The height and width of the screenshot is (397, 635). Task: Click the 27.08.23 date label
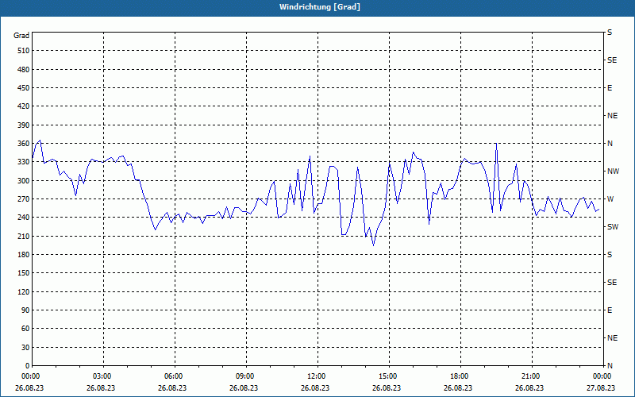click(x=601, y=387)
